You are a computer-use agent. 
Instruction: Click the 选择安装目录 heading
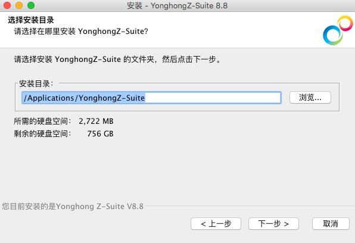point(31,20)
